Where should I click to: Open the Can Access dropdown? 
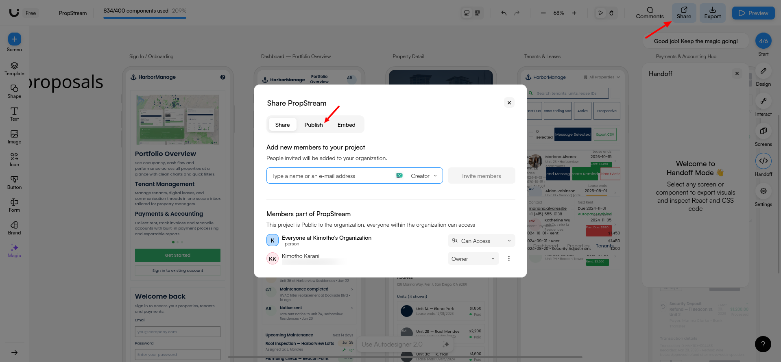pos(482,241)
